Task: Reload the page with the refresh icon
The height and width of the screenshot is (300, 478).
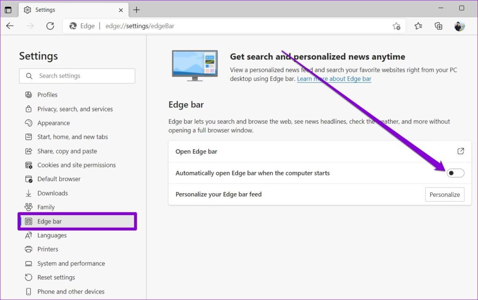Action: (50, 26)
